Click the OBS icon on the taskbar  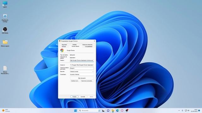coord(127,110)
